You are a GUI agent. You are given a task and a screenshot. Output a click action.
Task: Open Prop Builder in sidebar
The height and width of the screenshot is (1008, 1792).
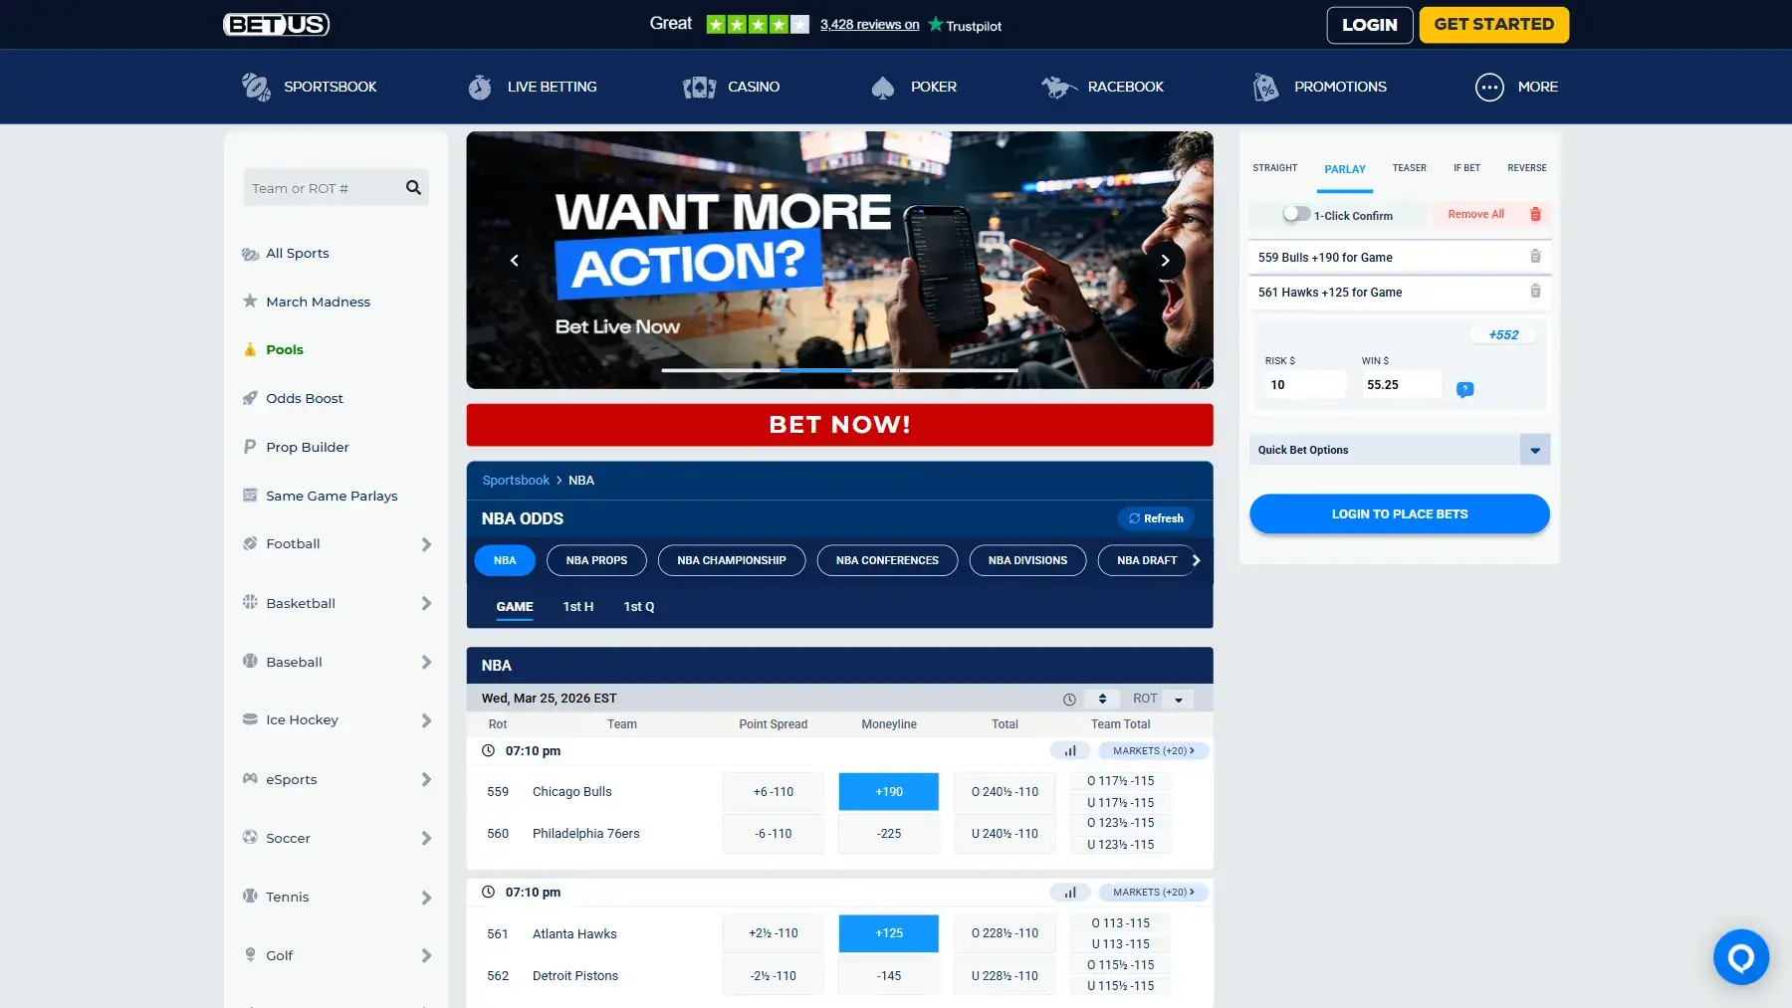pos(297,447)
